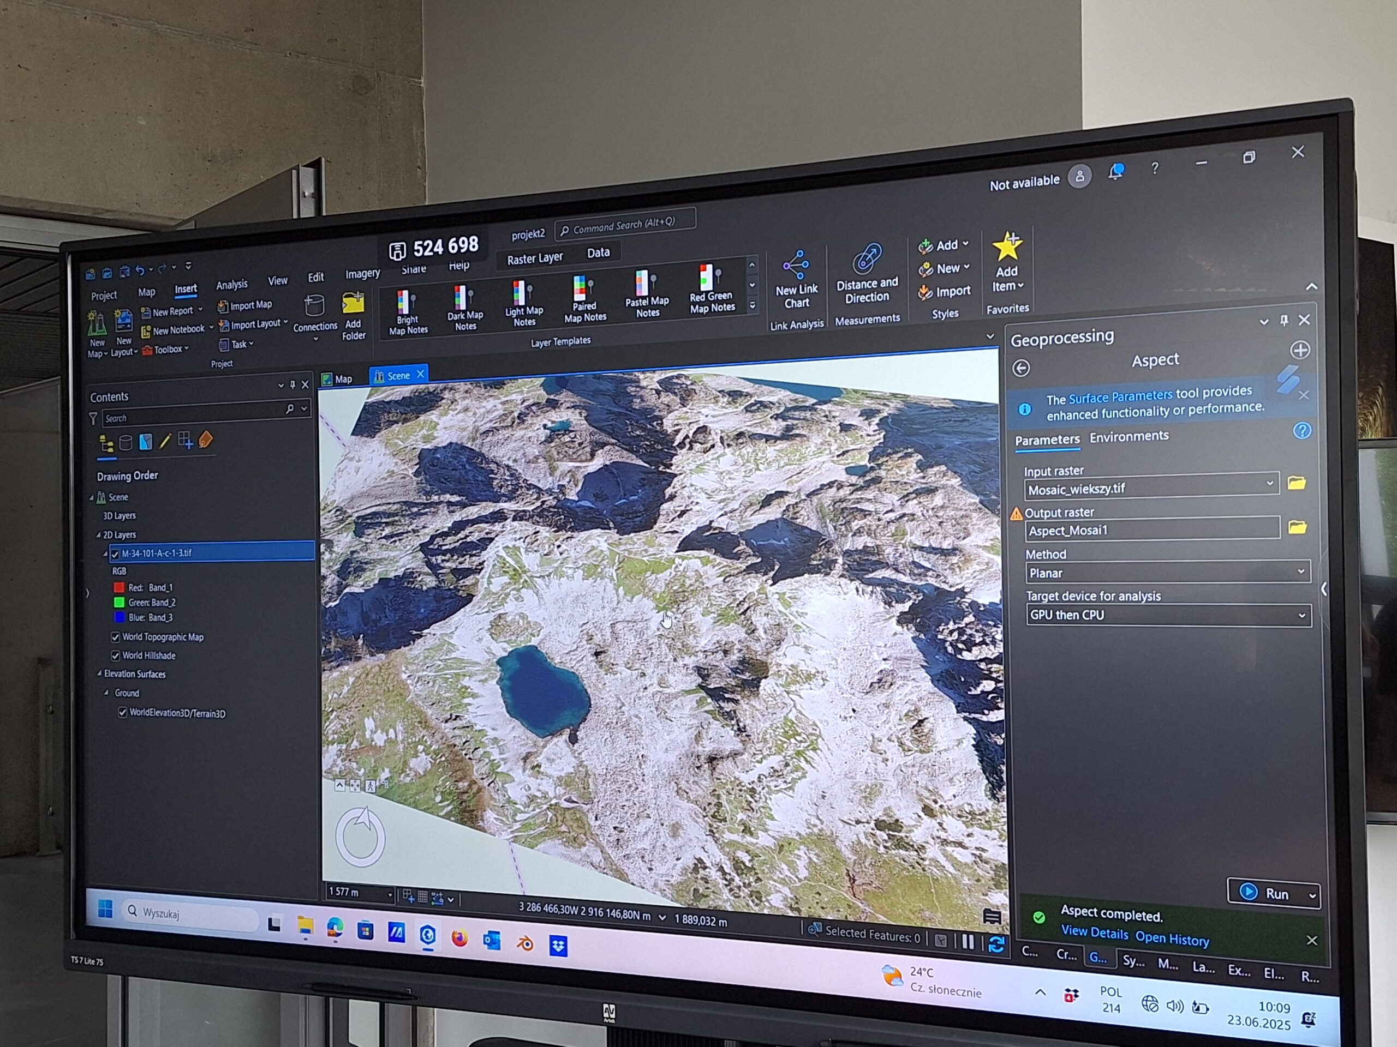The image size is (1397, 1047).
Task: Browse for input raster folder icon
Action: click(x=1297, y=483)
